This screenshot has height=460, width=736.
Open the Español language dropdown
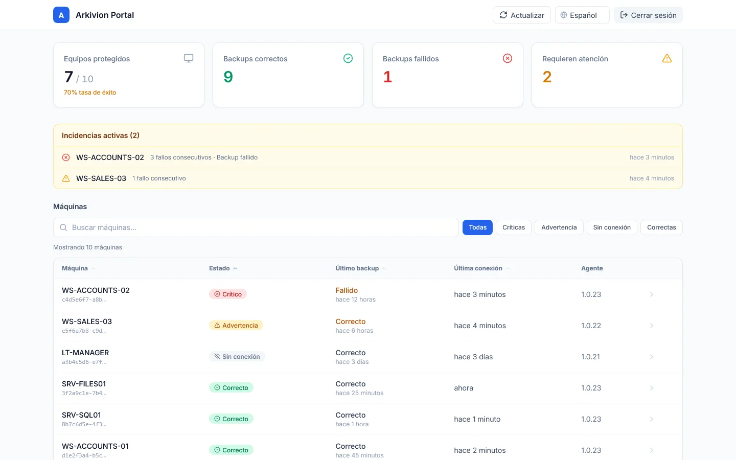(x=582, y=15)
